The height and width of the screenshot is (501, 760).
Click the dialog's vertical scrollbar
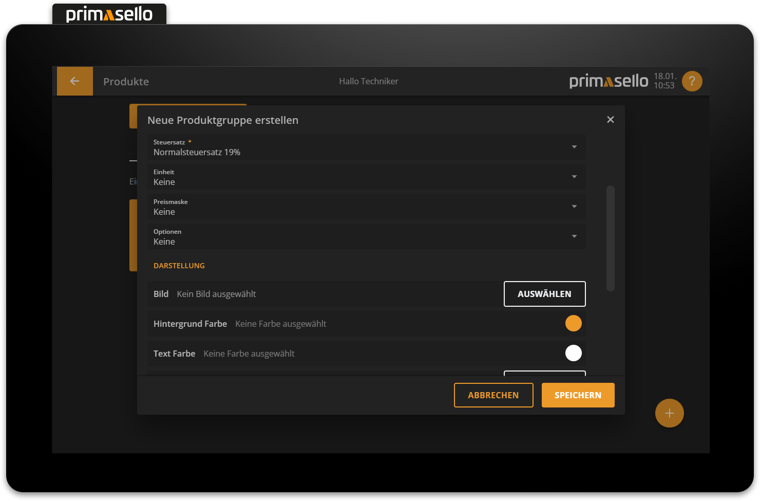610,238
